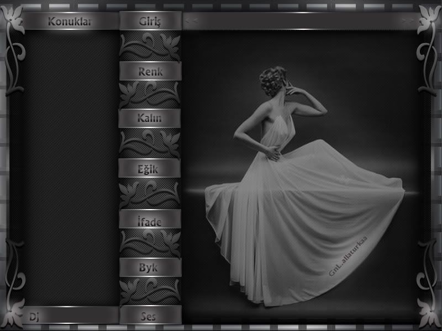442x331 pixels.
Task: Click the top-right flower ornament
Action: click(427, 22)
